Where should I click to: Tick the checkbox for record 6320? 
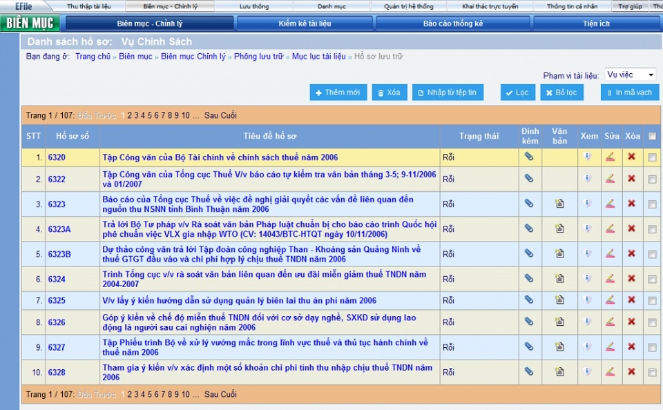[x=652, y=158]
